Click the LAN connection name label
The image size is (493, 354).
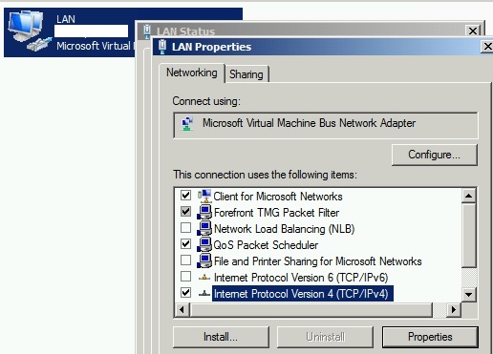66,19
